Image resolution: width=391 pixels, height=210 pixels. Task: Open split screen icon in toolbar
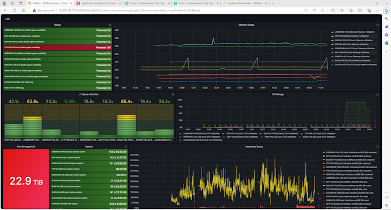point(333,10)
